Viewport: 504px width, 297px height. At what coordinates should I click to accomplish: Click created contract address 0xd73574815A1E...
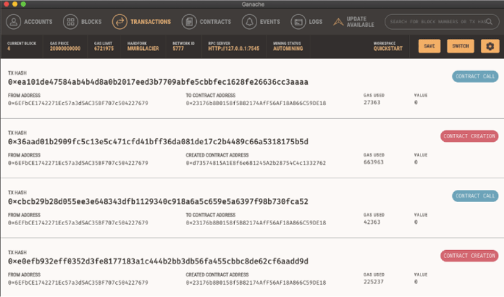tap(256, 162)
